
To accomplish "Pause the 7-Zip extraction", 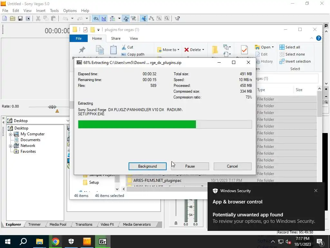I will point(190,166).
